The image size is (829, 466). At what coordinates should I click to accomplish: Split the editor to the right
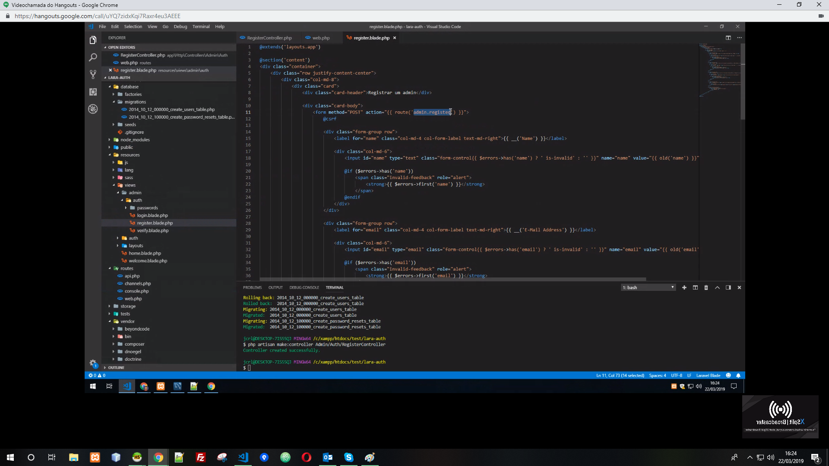[728, 38]
